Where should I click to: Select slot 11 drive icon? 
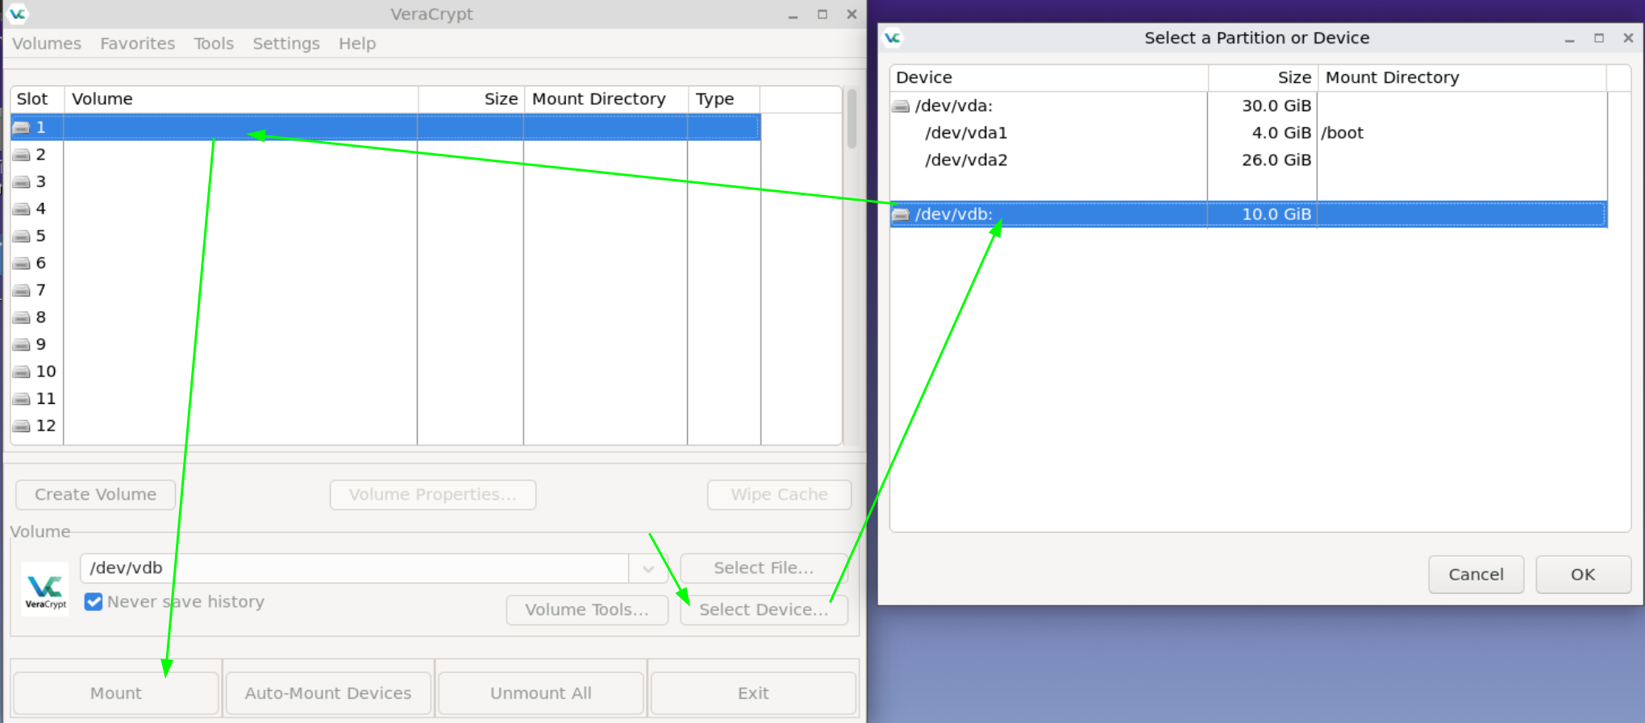pyautogui.click(x=22, y=399)
